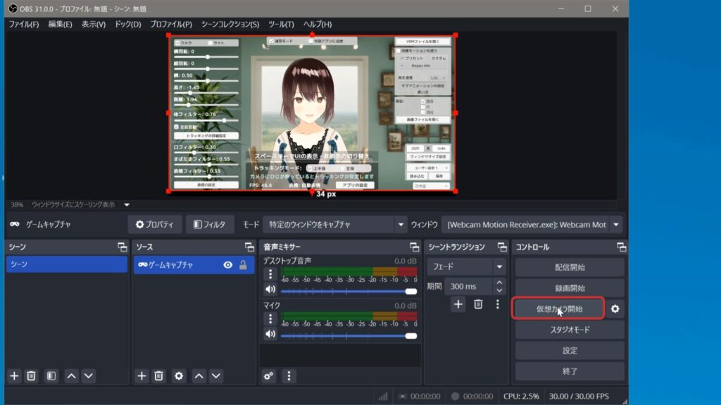
Task: Click the 録画開始 button
Action: coord(570,288)
